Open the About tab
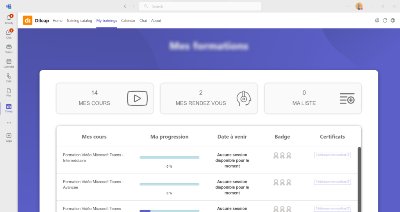The image size is (400, 212). pos(156,21)
